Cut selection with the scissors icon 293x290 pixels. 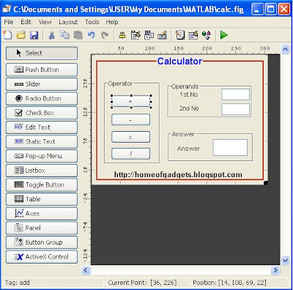[51, 35]
